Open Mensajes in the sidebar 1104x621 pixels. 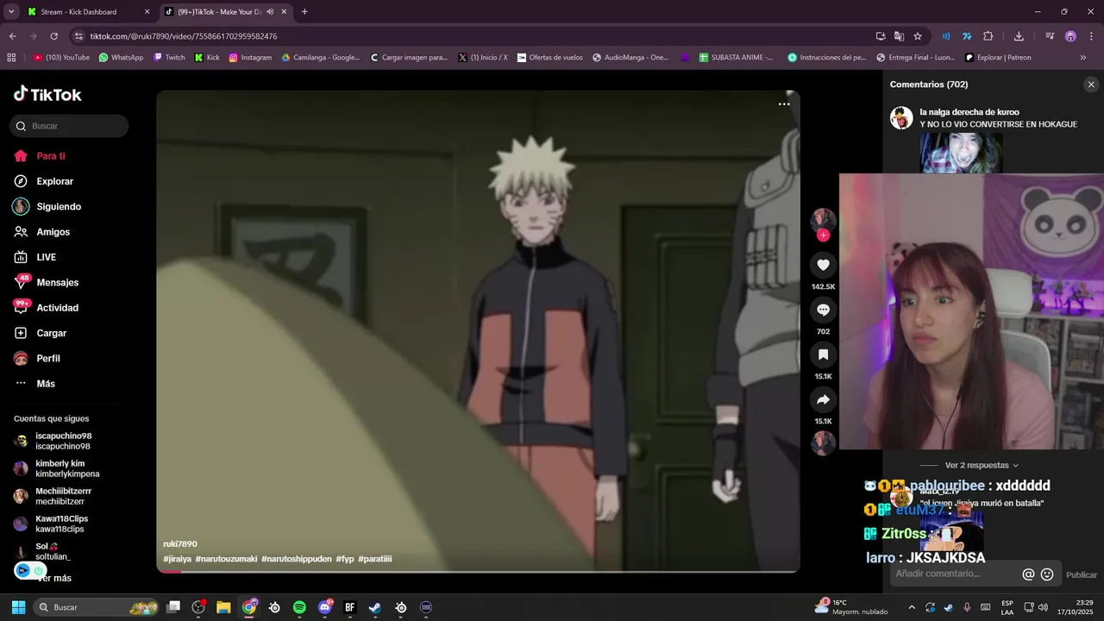click(x=57, y=283)
